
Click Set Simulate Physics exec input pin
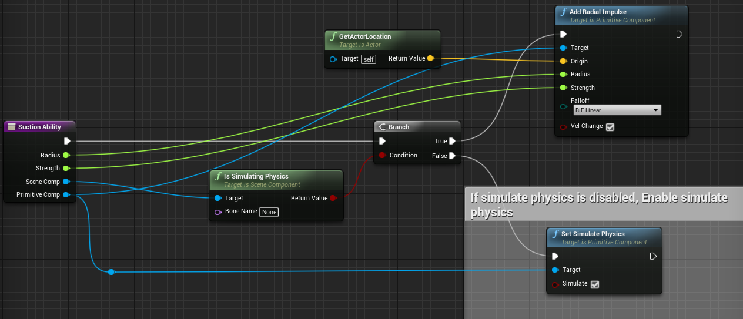coord(555,256)
